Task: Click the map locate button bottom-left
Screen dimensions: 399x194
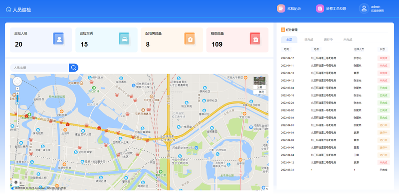Action: click(x=16, y=183)
